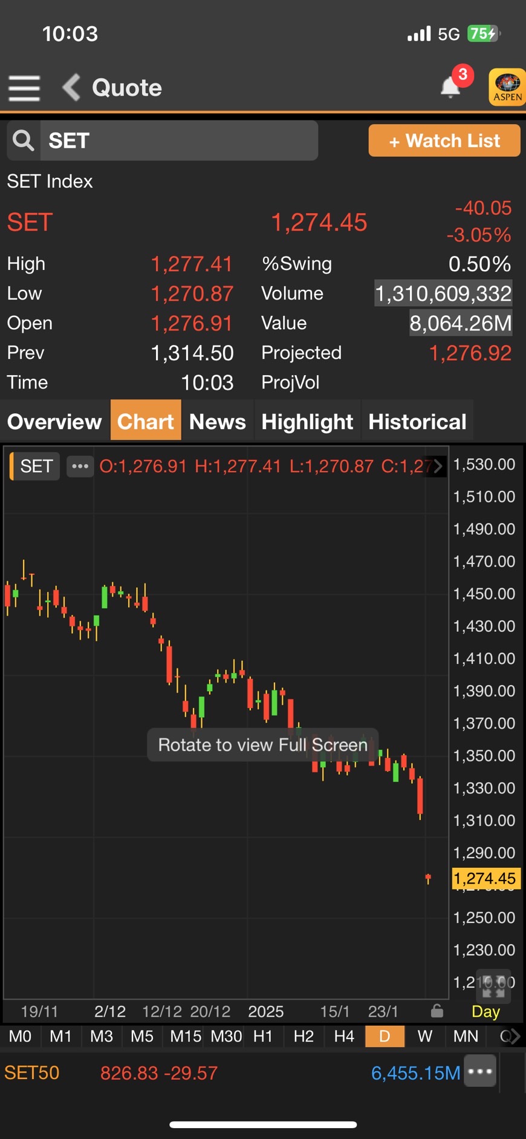Select the H1 timeframe
This screenshot has width=526, height=1139.
click(263, 1036)
